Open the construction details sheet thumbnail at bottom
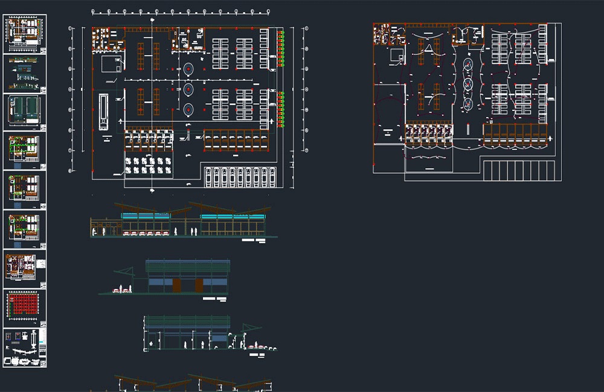Image resolution: width=604 pixels, height=392 pixels. tap(25, 348)
